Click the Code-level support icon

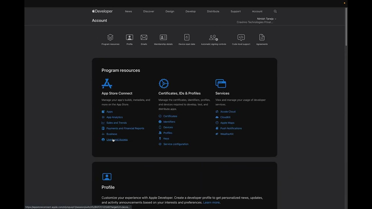click(x=241, y=37)
